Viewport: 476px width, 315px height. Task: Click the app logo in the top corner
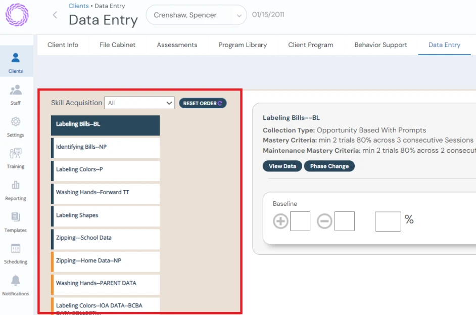pos(17,15)
